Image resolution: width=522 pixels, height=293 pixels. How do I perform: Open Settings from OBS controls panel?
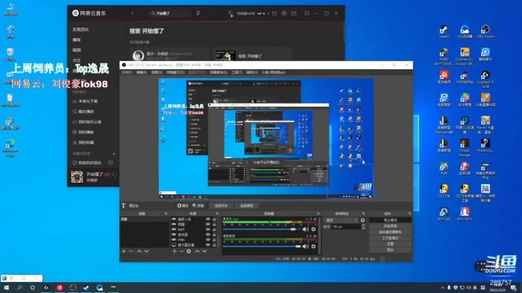pos(390,244)
